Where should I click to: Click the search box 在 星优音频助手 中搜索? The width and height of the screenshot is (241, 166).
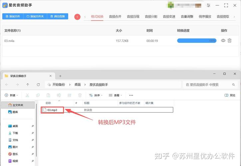click(x=210, y=85)
